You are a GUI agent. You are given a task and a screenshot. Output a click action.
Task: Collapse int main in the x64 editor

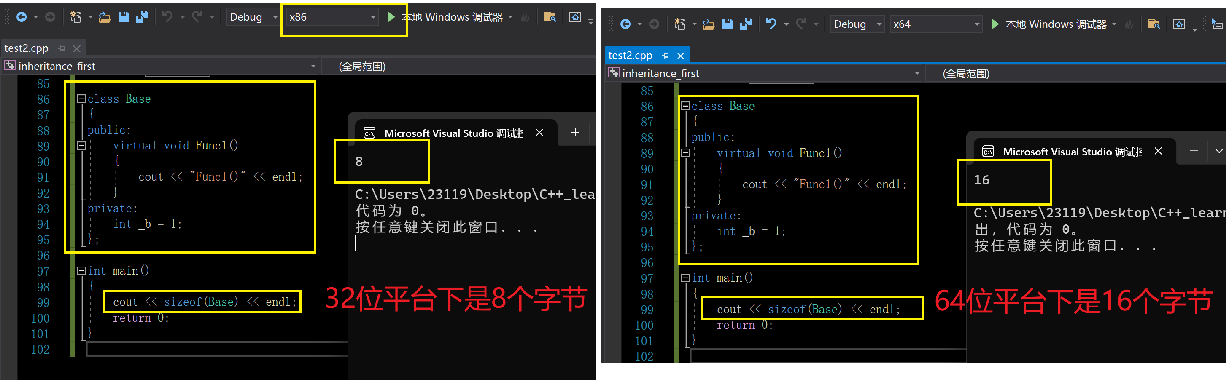click(686, 278)
